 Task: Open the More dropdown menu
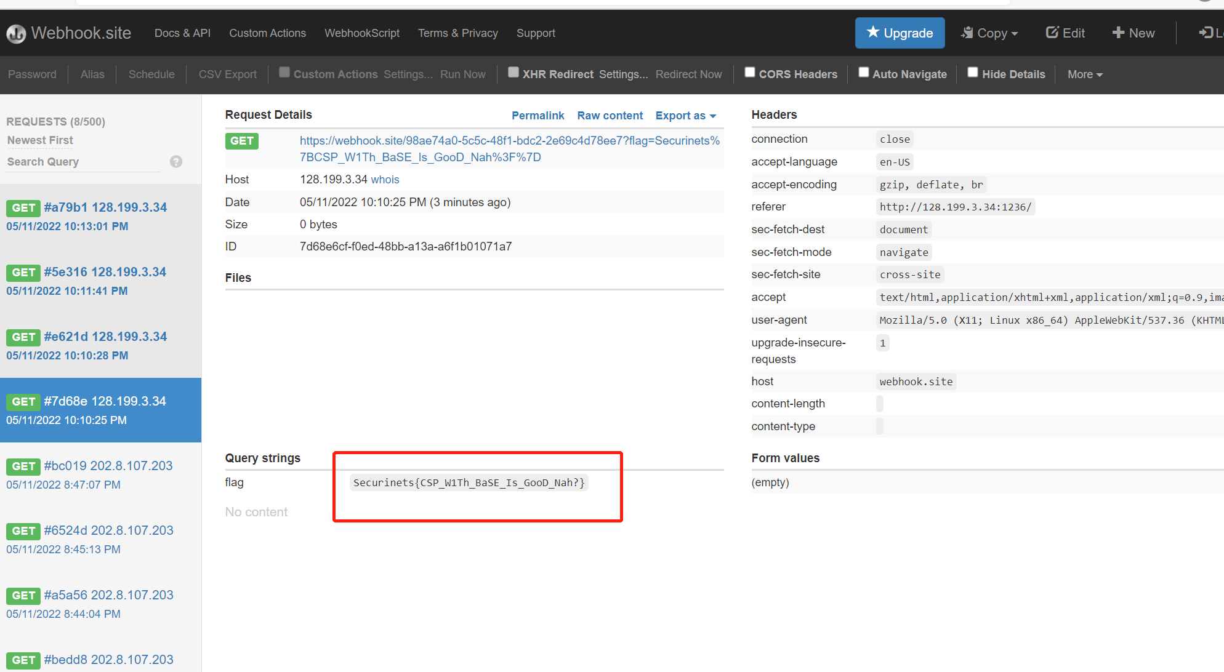coord(1085,74)
